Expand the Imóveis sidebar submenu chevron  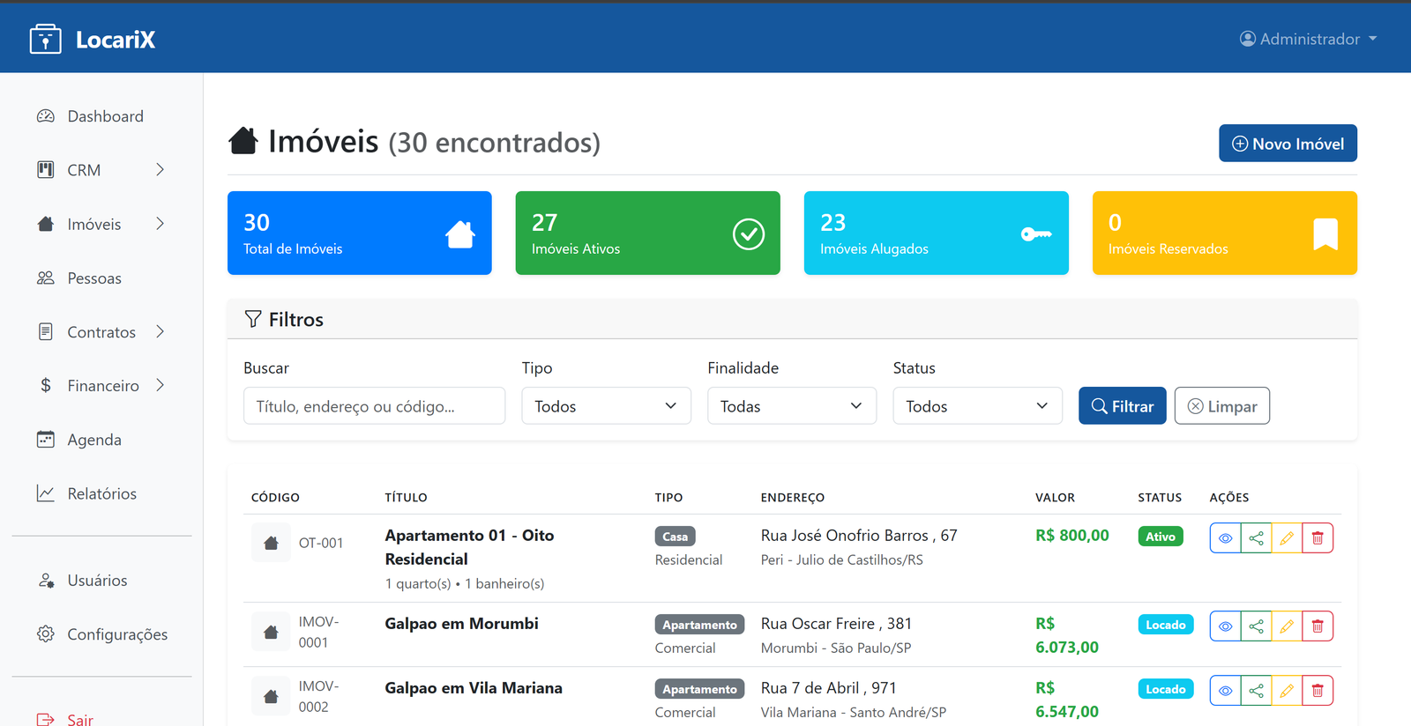pyautogui.click(x=161, y=224)
